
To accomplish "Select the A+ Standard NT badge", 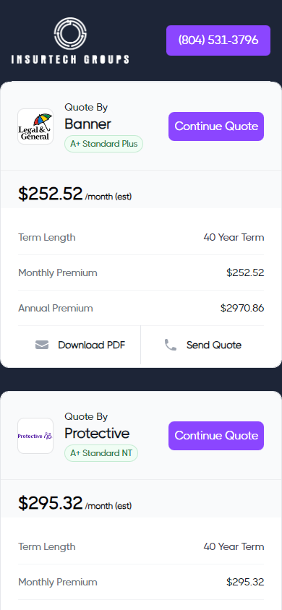I will click(x=101, y=453).
